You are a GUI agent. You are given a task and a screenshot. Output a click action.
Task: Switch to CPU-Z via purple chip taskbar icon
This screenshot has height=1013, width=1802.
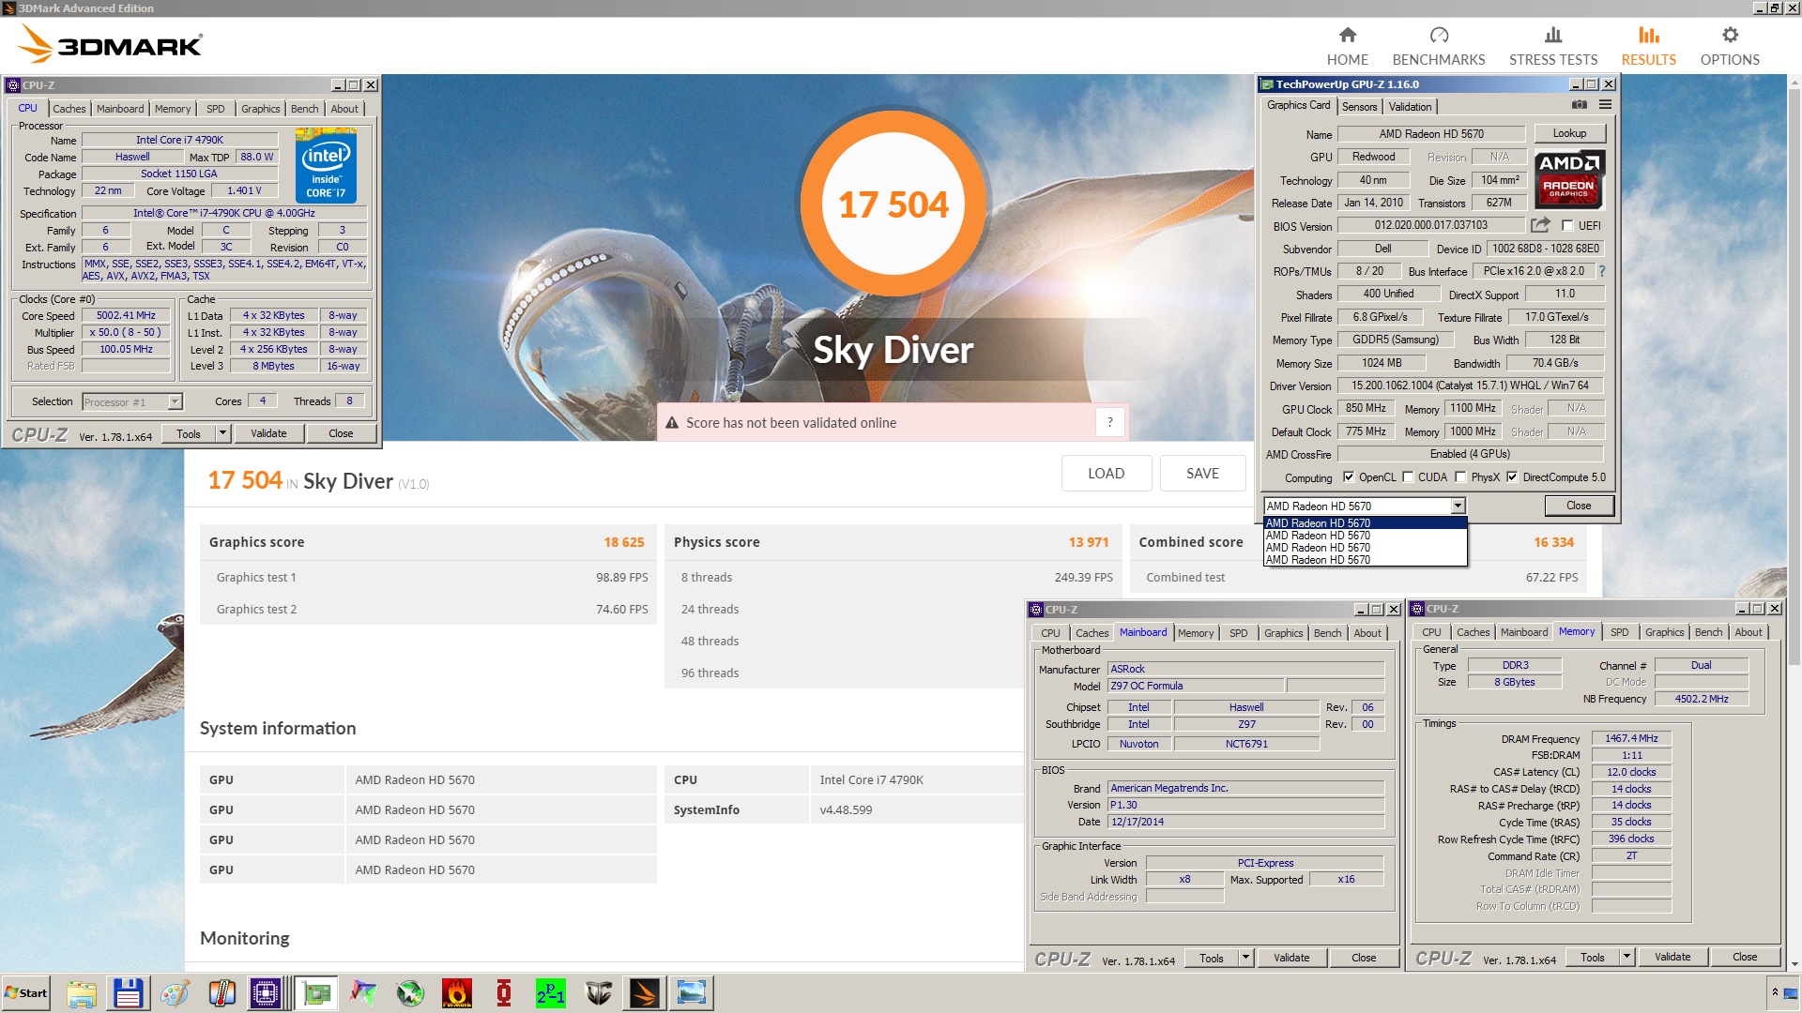click(x=267, y=993)
